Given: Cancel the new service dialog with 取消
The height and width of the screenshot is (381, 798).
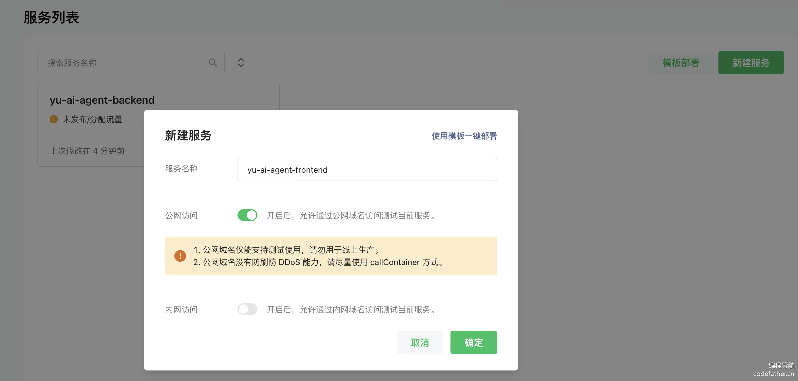Looking at the screenshot, I should (420, 342).
